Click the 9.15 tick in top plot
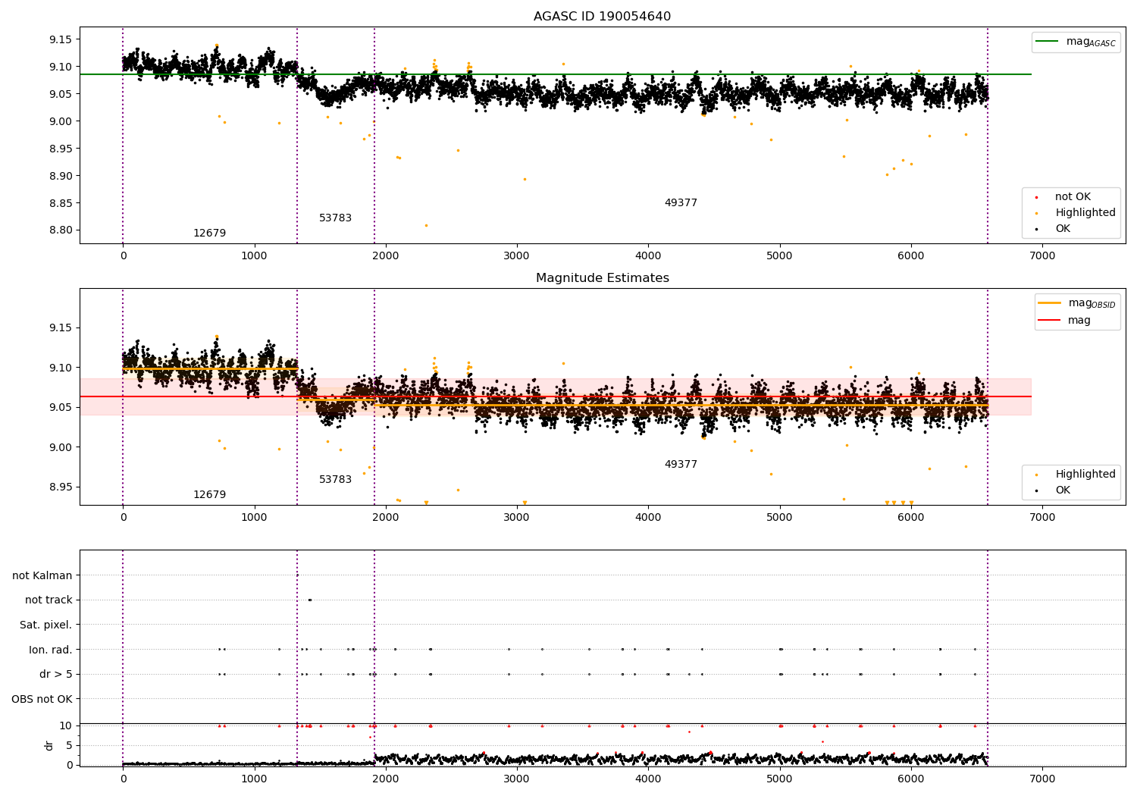The height and width of the screenshot is (796, 1137). coord(59,39)
